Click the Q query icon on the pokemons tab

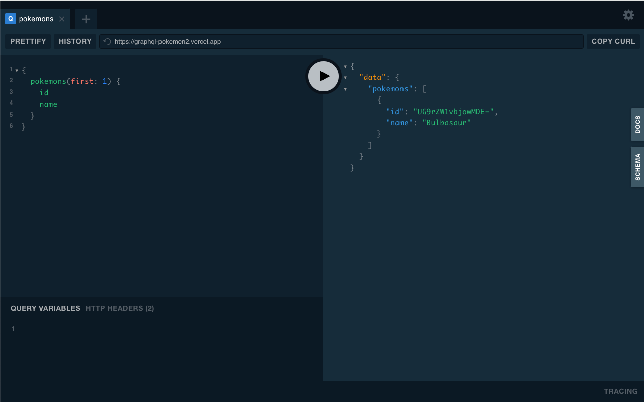pos(10,19)
